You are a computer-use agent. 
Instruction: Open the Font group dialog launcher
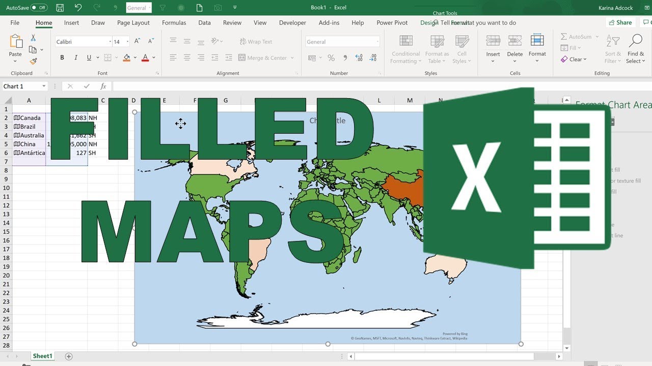click(156, 73)
